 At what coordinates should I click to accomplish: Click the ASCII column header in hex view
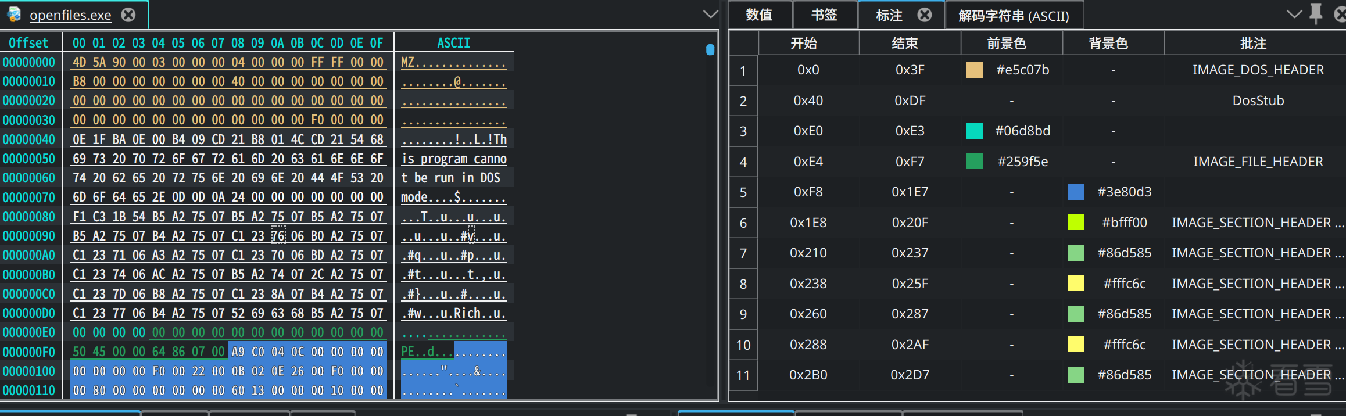point(453,43)
